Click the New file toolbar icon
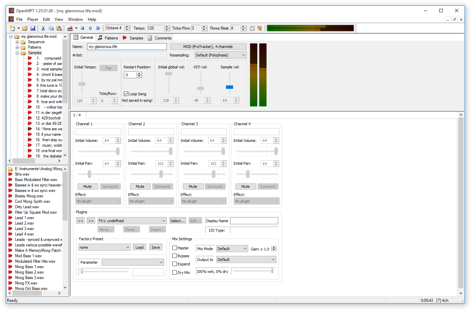The width and height of the screenshot is (472, 311). [x=12, y=28]
